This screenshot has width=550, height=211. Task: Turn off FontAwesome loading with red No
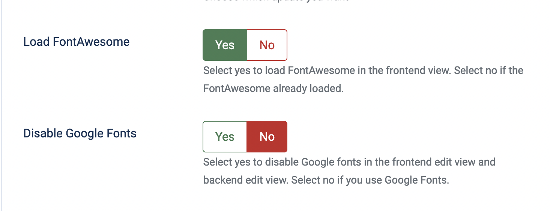pyautogui.click(x=267, y=45)
